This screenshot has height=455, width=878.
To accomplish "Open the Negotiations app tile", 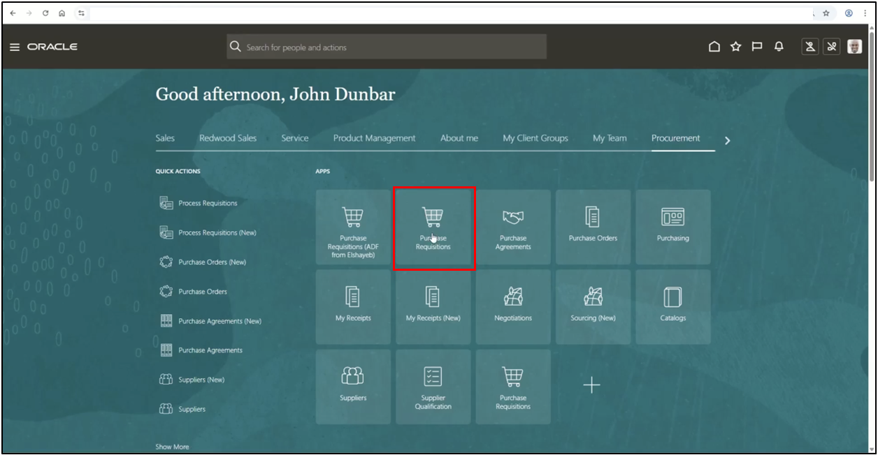I will pyautogui.click(x=513, y=306).
